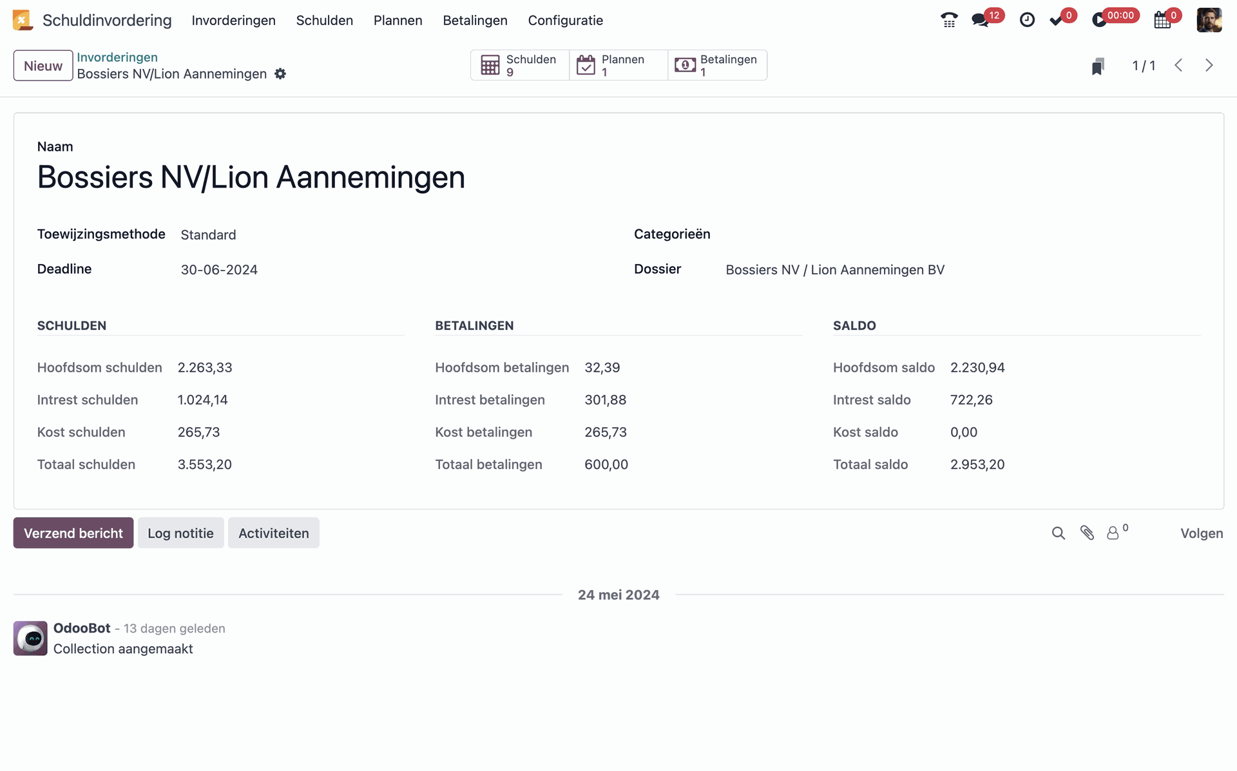Start the timer showing 00:00

(1100, 20)
